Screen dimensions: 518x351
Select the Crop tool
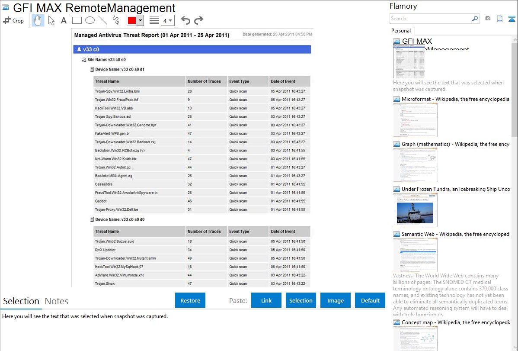pyautogui.click(x=13, y=20)
